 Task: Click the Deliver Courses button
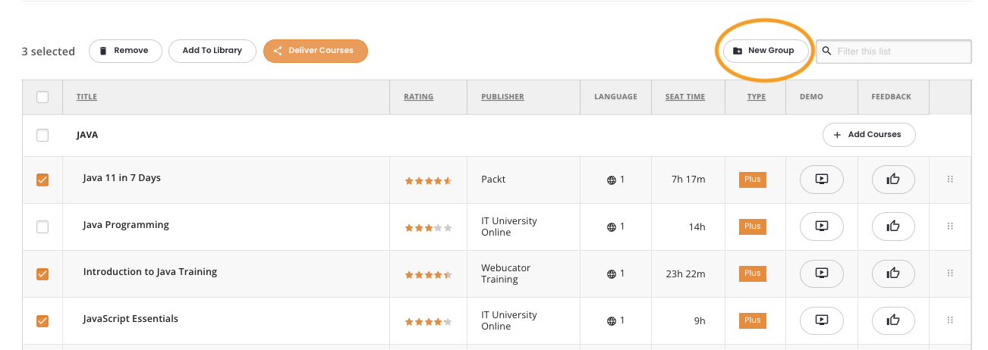tap(316, 51)
